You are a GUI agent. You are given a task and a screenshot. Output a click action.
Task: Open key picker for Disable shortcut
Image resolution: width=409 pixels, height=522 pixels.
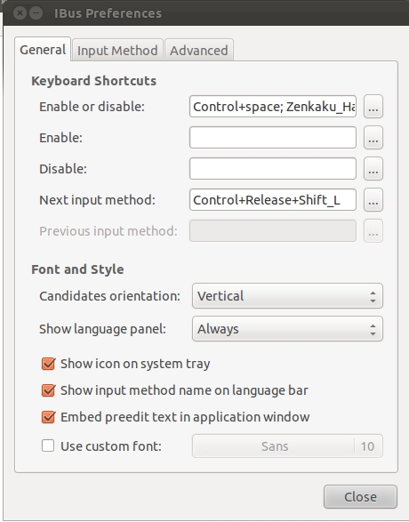(x=373, y=169)
